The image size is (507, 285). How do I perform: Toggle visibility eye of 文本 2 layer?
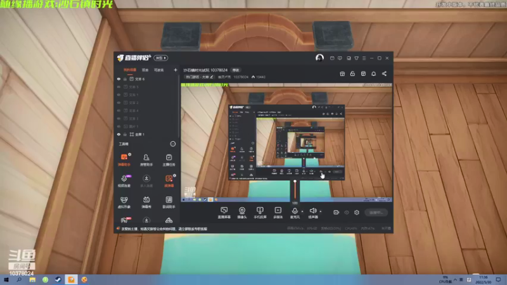coord(119,103)
